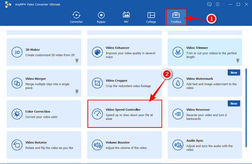Click 'Adjust the volume of the video' text
This screenshot has width=252, height=164.
click(126, 148)
